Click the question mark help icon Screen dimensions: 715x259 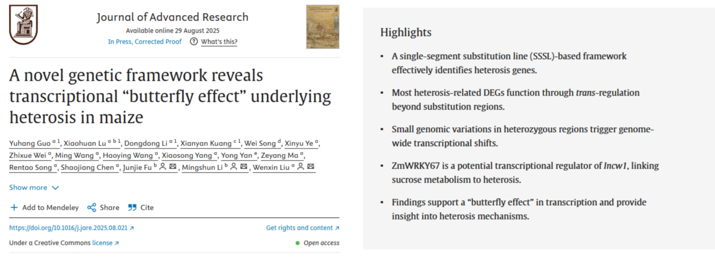click(193, 42)
